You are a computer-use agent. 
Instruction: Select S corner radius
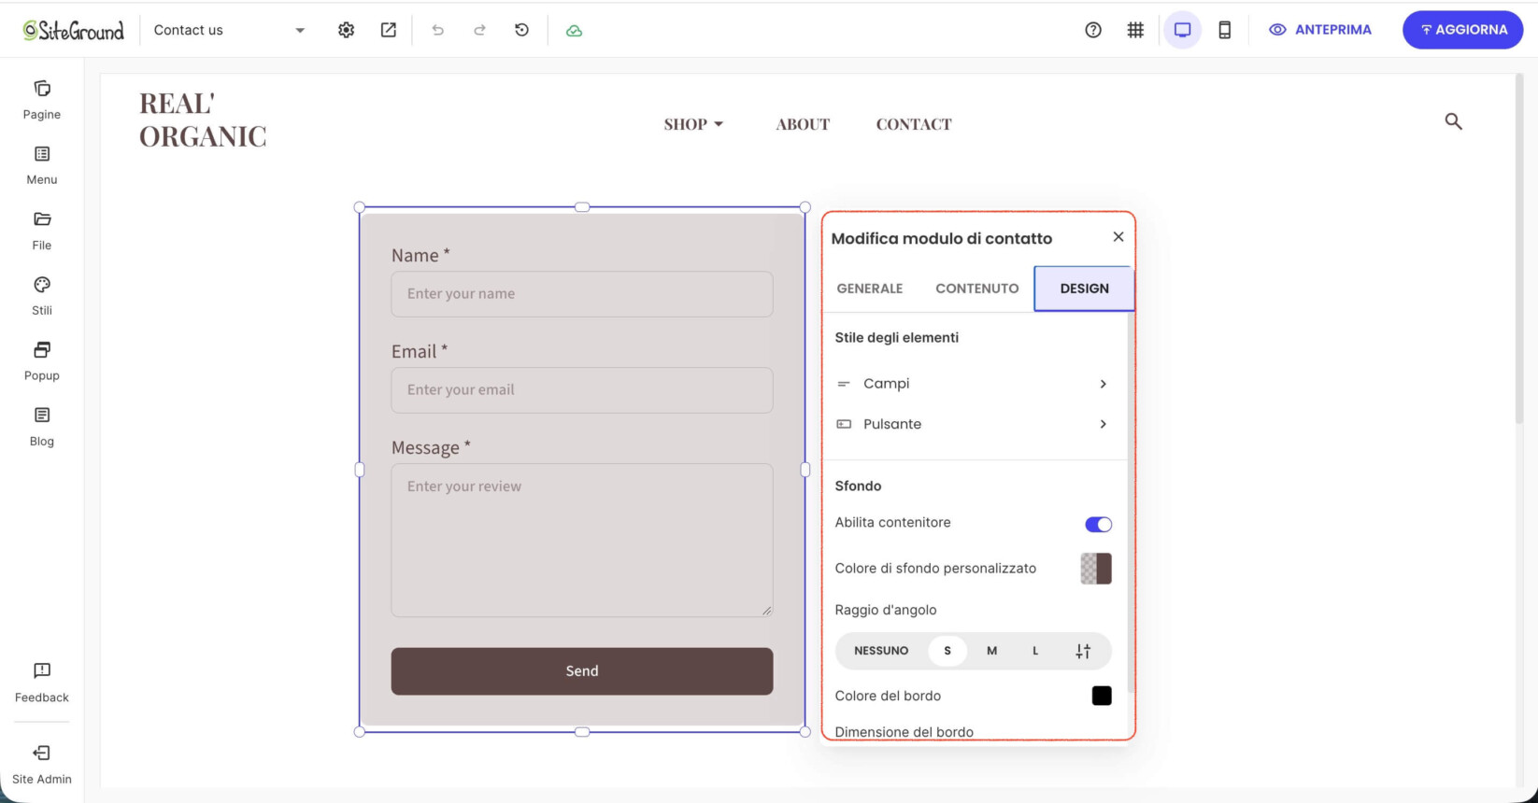pos(947,651)
